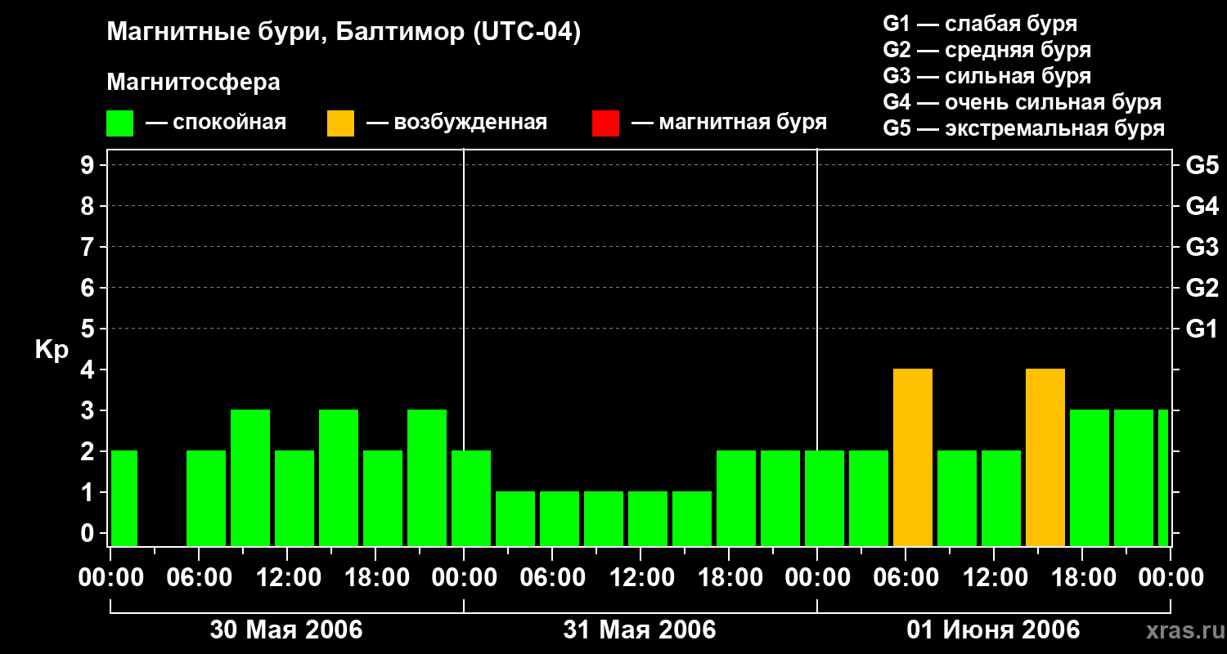
Task: Click the first orange bar on 01 Июня at 06:00
Action: (913, 458)
